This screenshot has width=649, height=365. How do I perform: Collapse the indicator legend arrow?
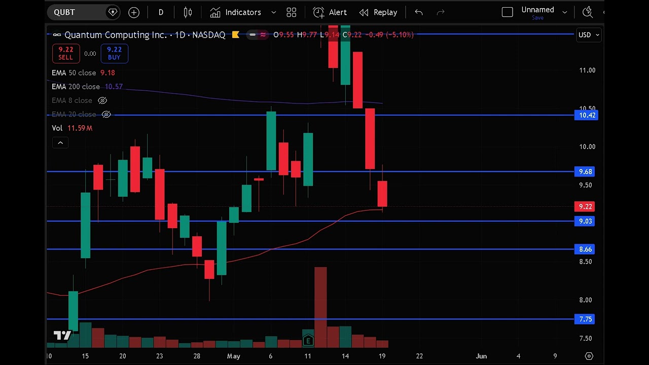pos(60,142)
